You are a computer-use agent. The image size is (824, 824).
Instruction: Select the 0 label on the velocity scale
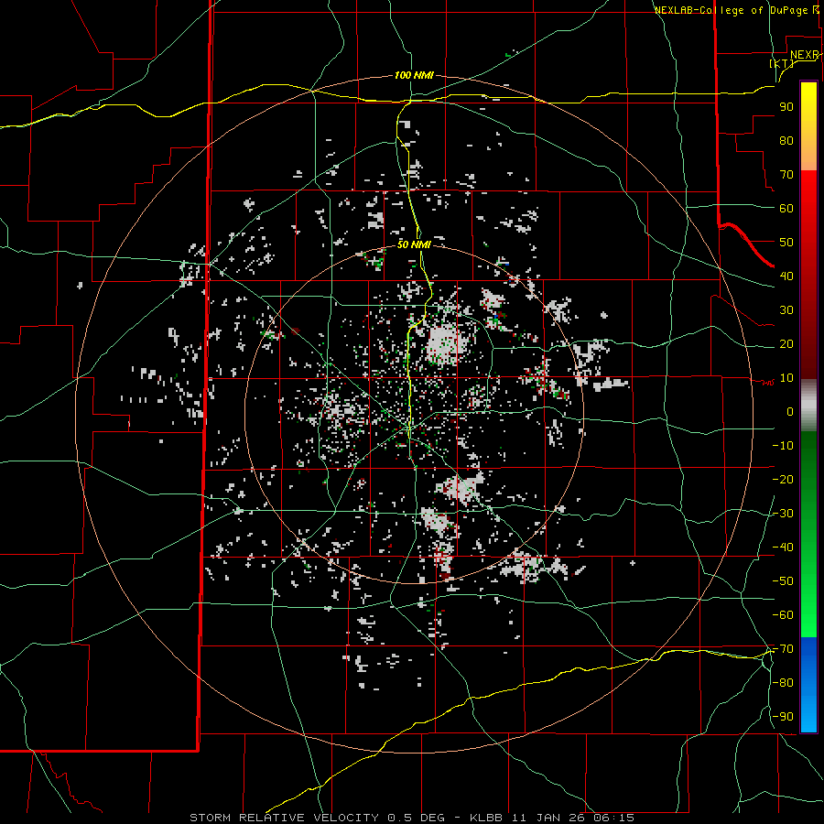pyautogui.click(x=790, y=411)
